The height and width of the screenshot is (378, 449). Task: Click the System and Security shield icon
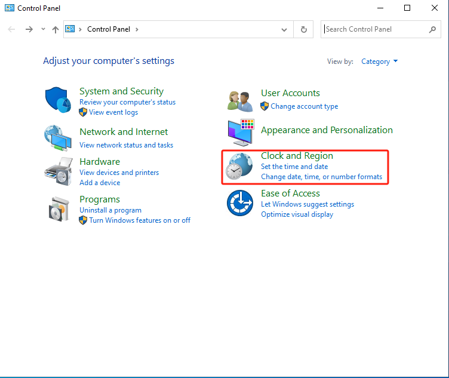[59, 100]
